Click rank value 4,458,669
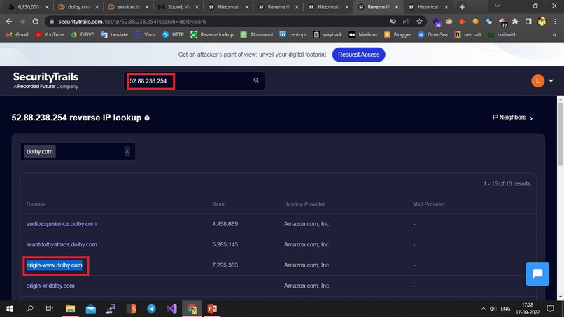564x317 pixels. (225, 224)
